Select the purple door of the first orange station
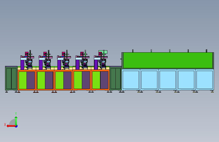Viewport: 219px width, 142px height. coord(31,80)
